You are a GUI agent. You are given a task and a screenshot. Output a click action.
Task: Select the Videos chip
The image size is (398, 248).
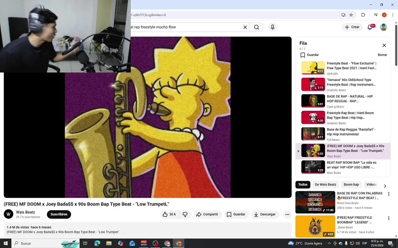pyautogui.click(x=371, y=185)
